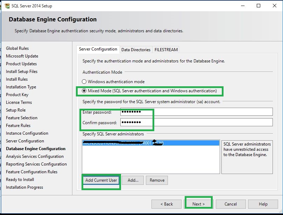Click Product Updates step in sidebar
The height and width of the screenshot is (215, 283).
point(21,64)
